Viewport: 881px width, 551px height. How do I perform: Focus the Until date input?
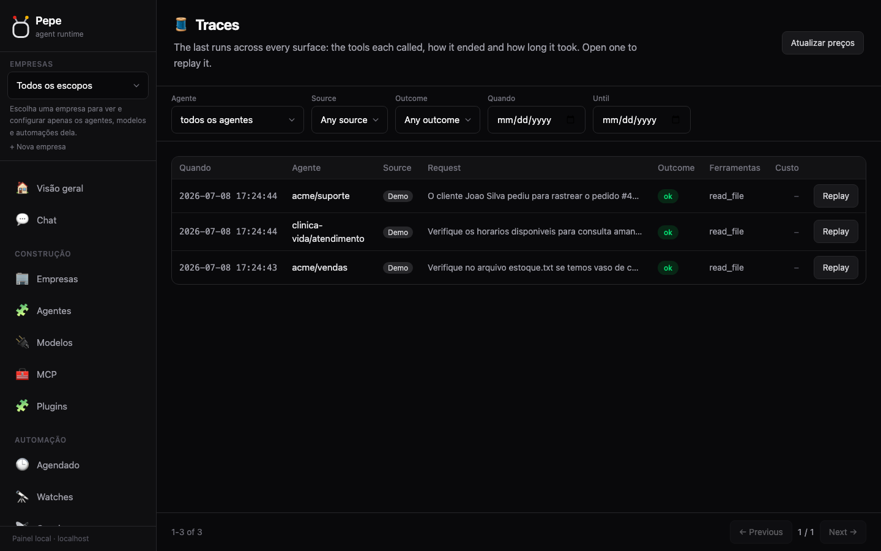tap(641, 119)
